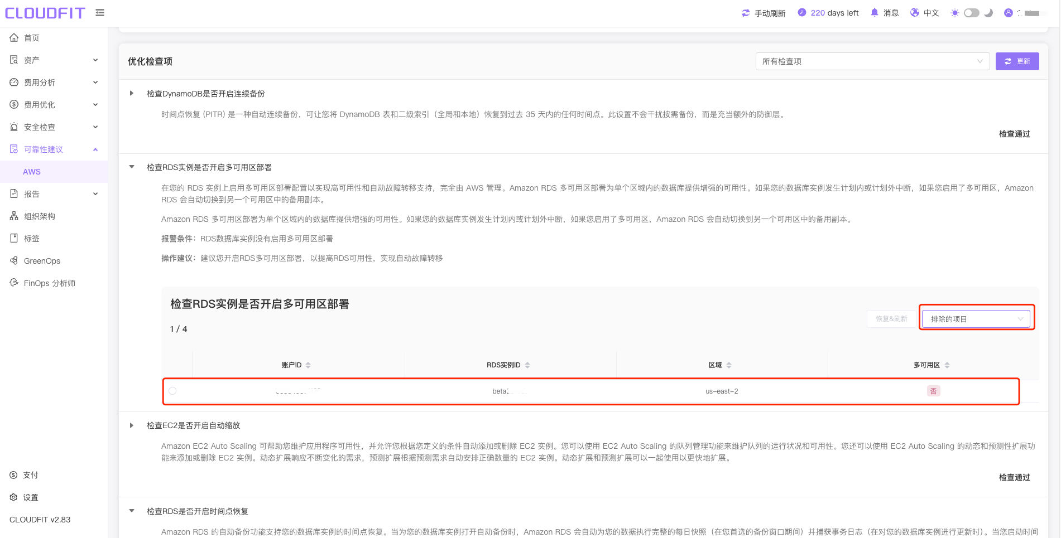Click the 报告 report icon

click(x=14, y=193)
